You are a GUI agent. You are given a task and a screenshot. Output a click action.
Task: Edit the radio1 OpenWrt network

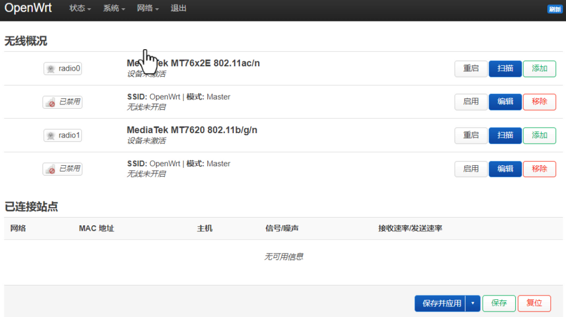[x=505, y=169]
